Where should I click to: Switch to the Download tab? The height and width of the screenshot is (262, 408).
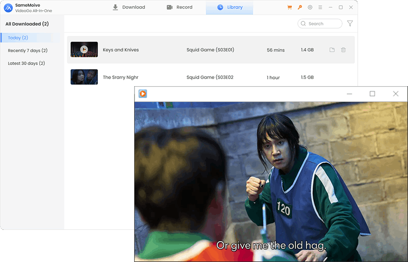[x=129, y=7]
